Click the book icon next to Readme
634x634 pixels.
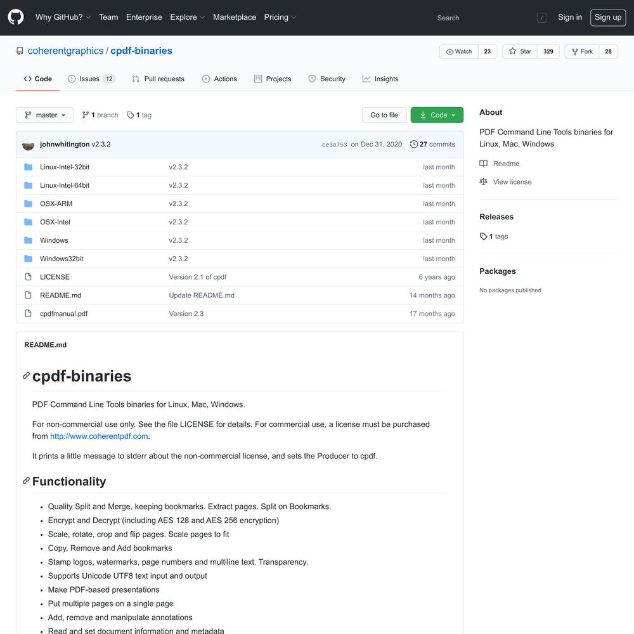pyautogui.click(x=483, y=164)
